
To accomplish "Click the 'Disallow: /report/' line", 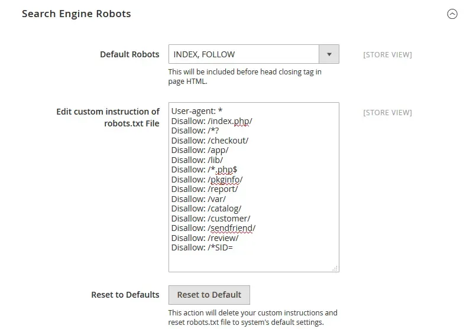I will pos(205,189).
